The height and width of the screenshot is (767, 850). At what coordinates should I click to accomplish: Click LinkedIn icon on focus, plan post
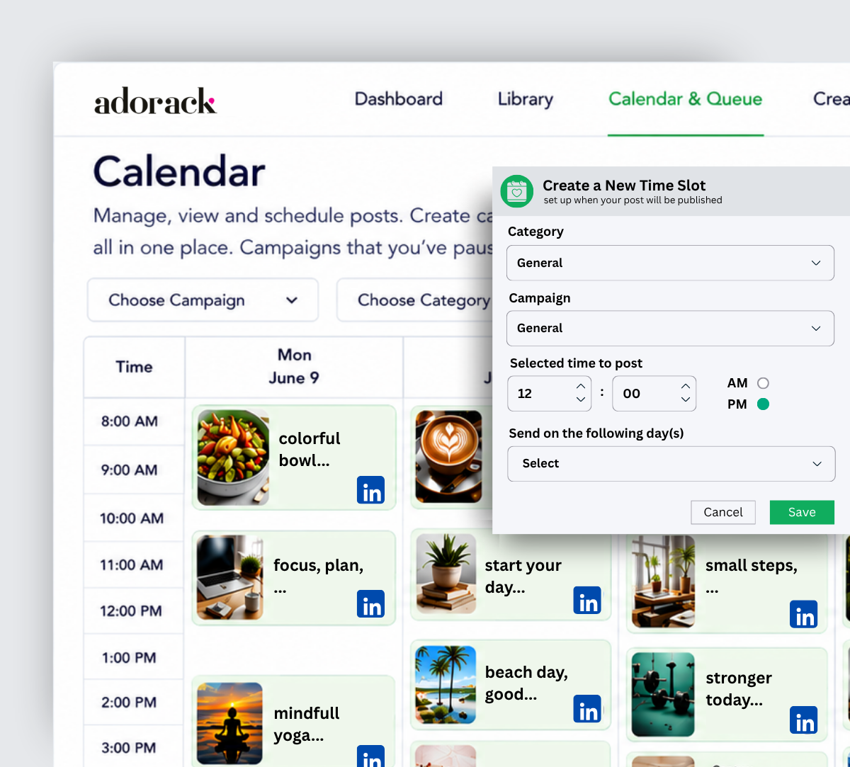click(371, 603)
